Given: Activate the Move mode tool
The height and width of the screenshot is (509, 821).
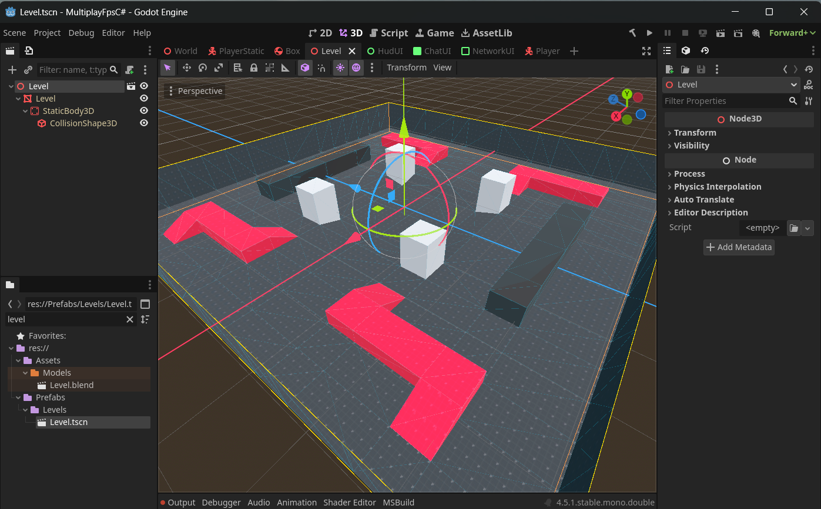Looking at the screenshot, I should (186, 68).
